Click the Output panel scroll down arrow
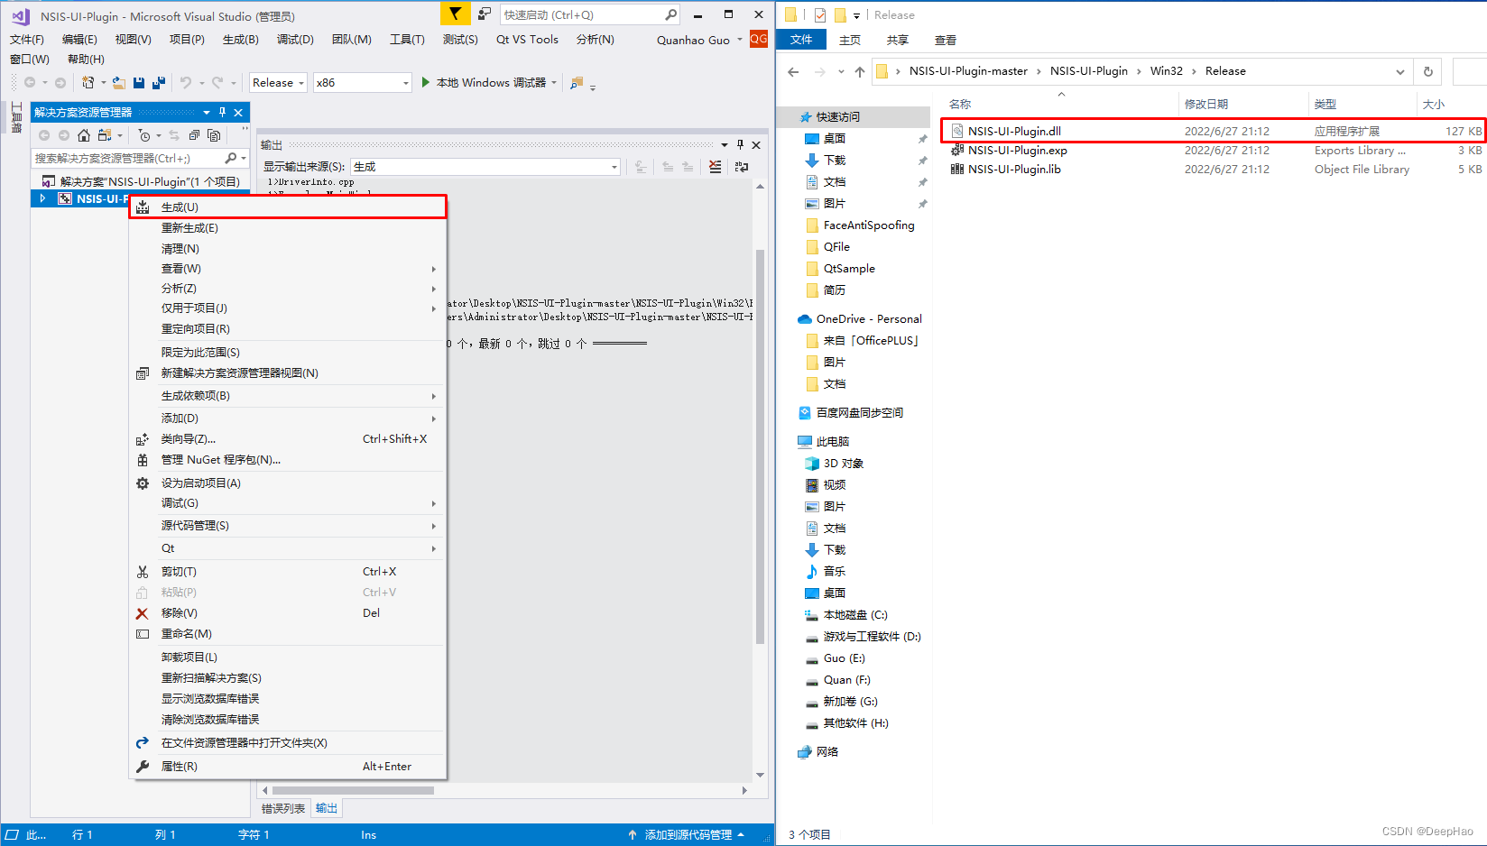The height and width of the screenshot is (846, 1487). coord(760,775)
